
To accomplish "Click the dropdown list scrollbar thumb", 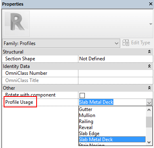I will (149, 122).
